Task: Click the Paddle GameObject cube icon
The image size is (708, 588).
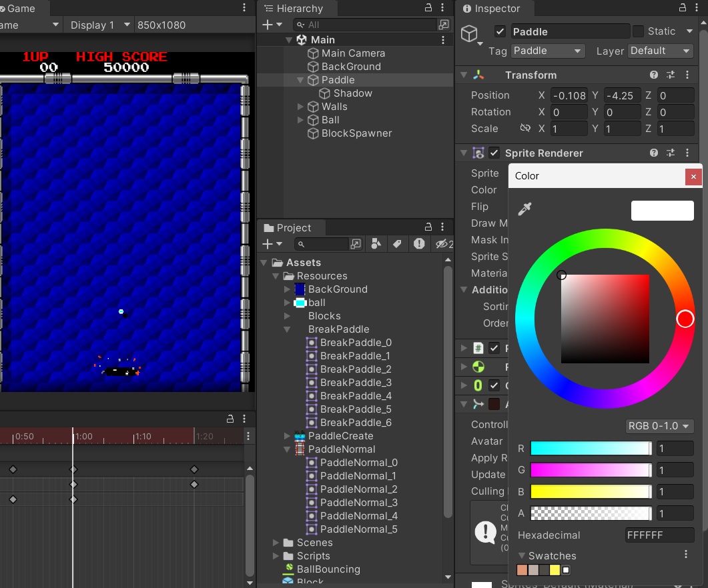Action: (x=469, y=33)
